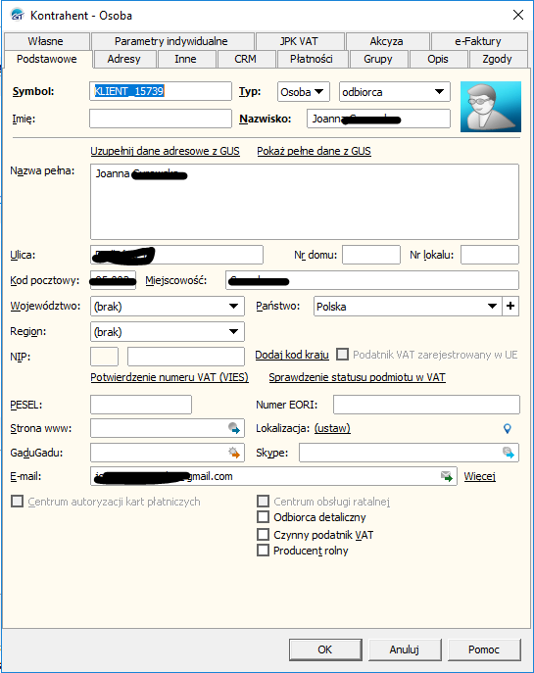Screen dimensions: 534x673
Task: Send email using the envelope icon
Action: click(447, 476)
